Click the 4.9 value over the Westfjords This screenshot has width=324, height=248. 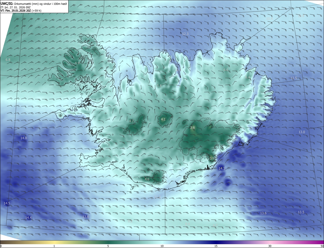77,63
